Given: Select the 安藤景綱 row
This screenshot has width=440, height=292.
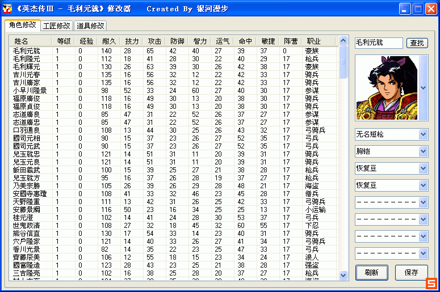Looking at the screenshot, I should [174, 210].
